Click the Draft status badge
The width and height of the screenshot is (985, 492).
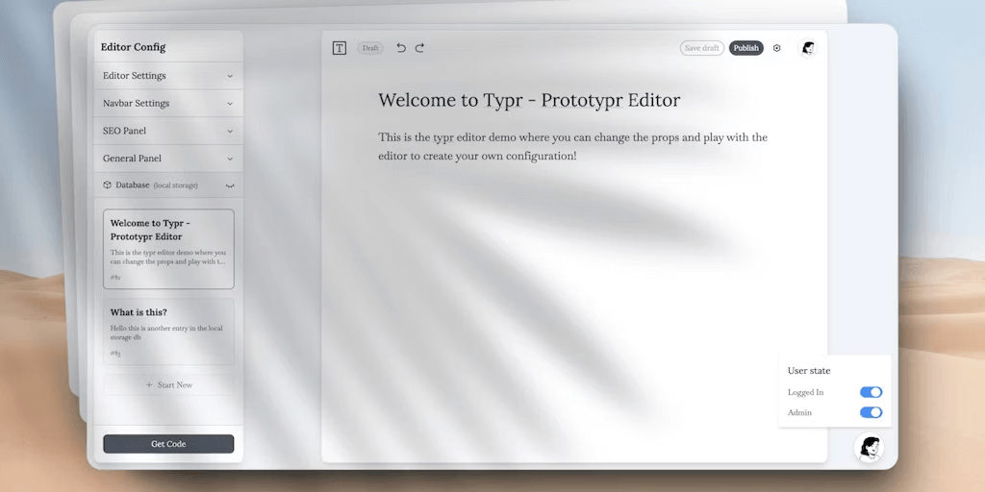click(370, 48)
